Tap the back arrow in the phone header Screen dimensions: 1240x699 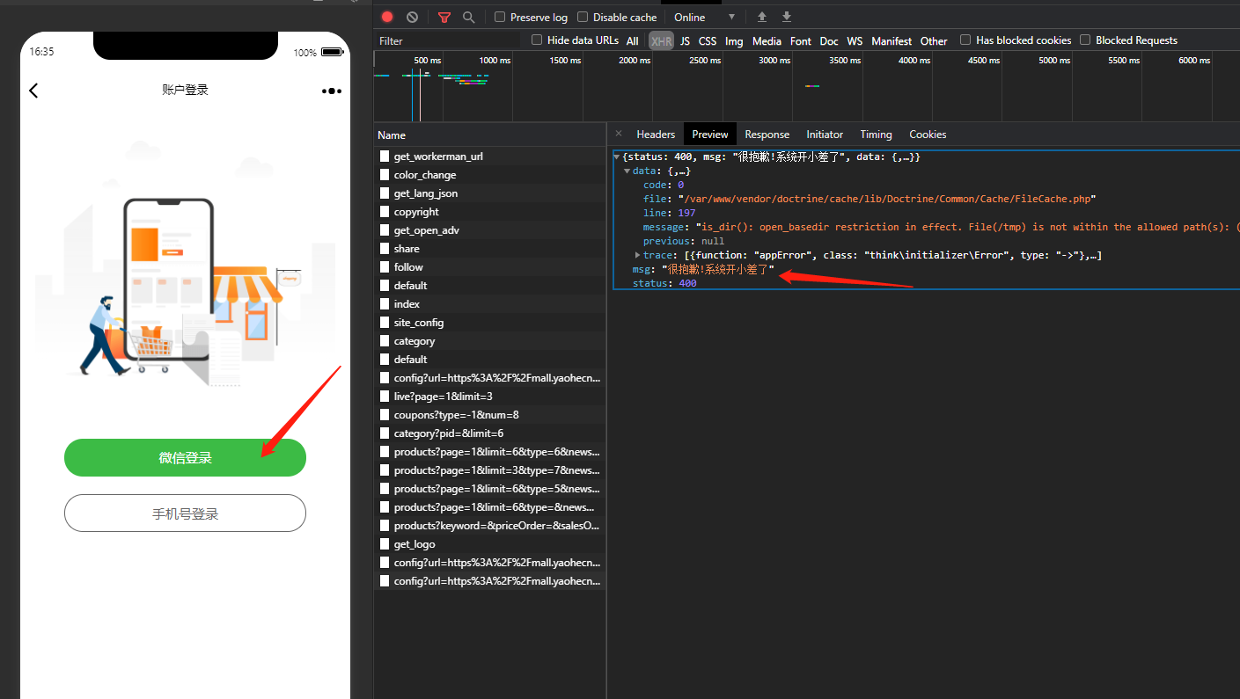pos(33,90)
